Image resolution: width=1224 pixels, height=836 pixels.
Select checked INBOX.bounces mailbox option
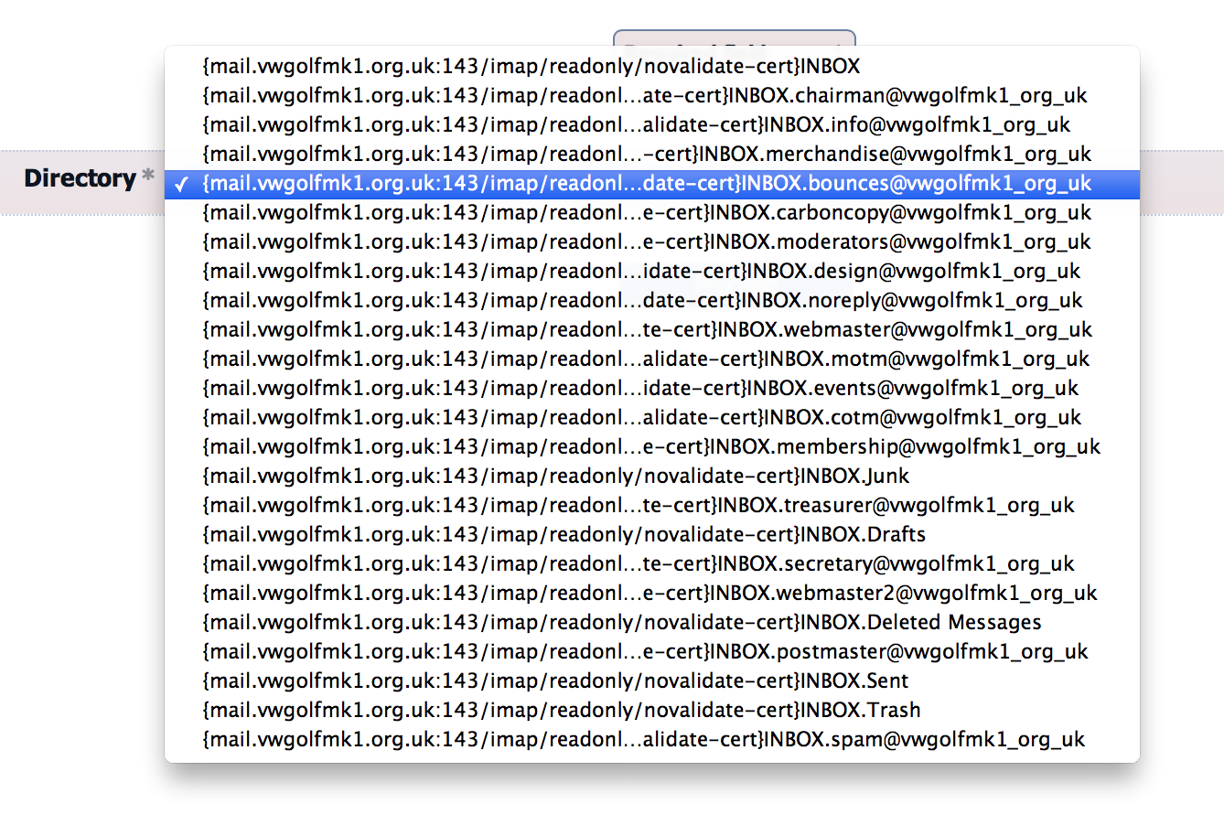click(x=647, y=183)
